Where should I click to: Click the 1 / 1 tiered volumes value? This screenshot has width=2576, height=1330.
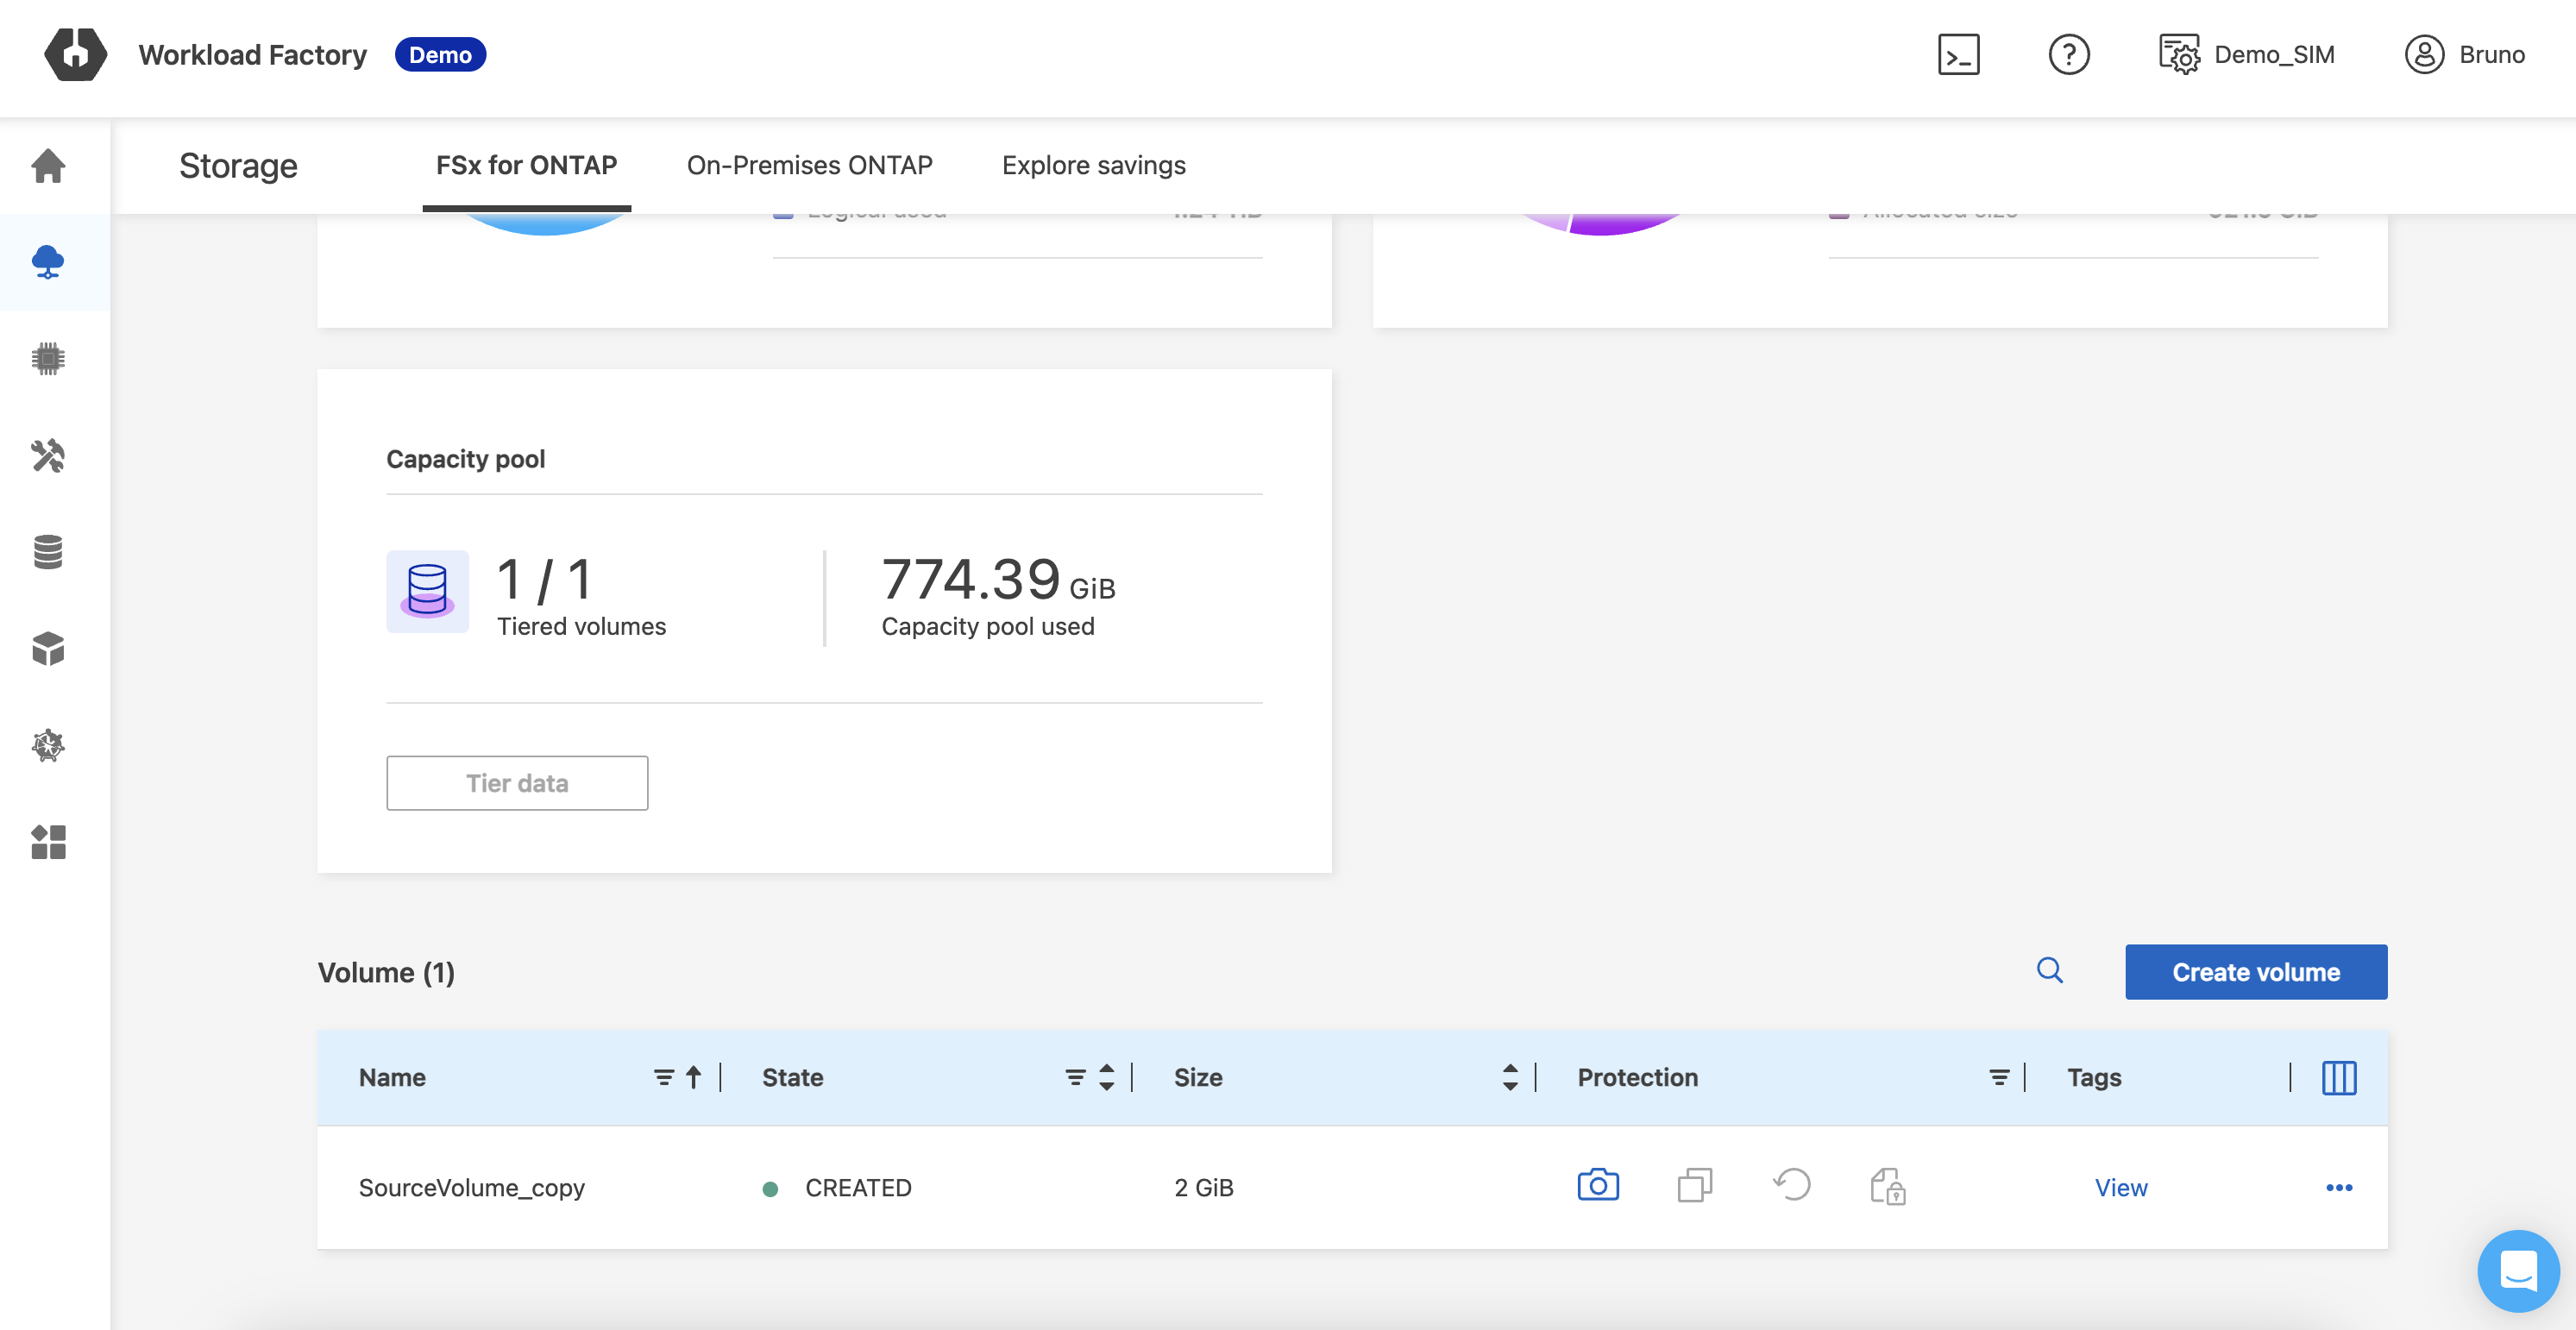[x=545, y=580]
